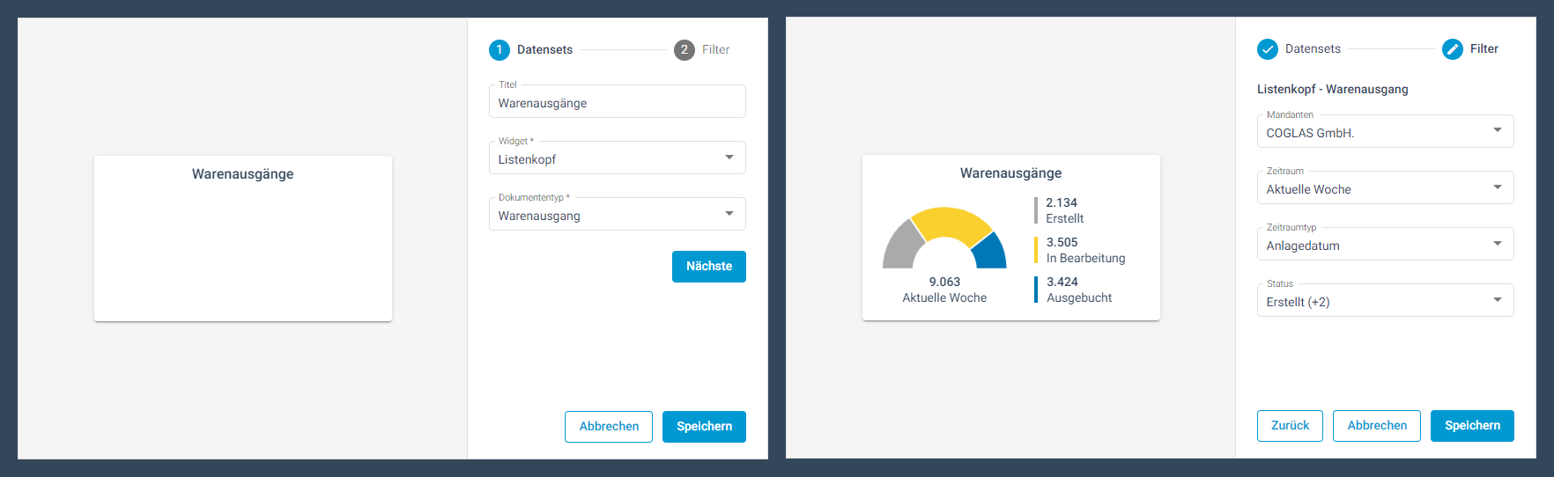This screenshot has width=1554, height=477.
Task: Click the Titel input field
Action: [617, 103]
